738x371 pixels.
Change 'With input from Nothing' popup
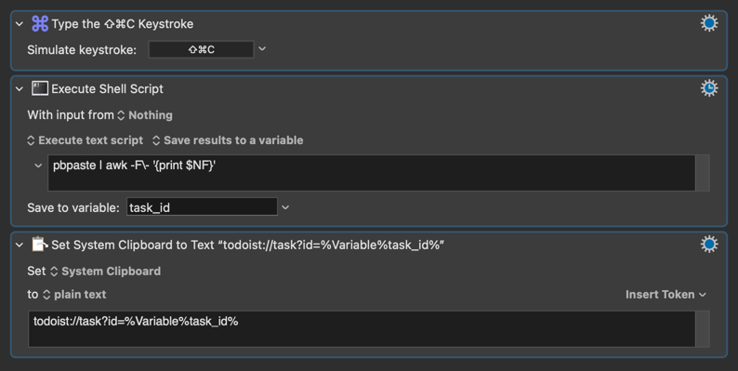pos(145,115)
